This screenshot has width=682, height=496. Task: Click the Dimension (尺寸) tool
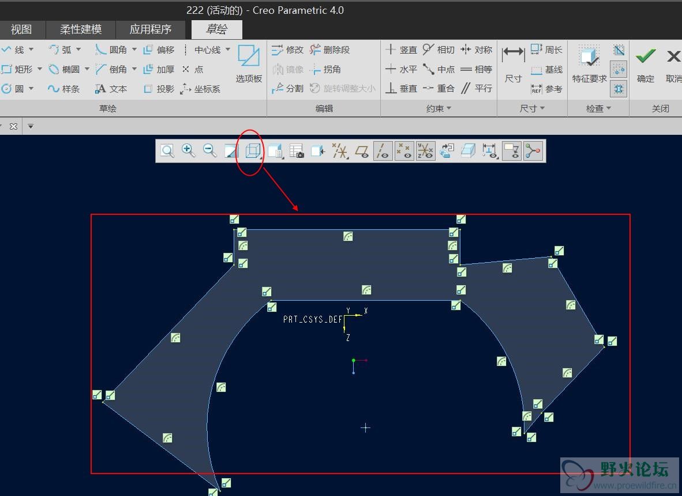(514, 65)
